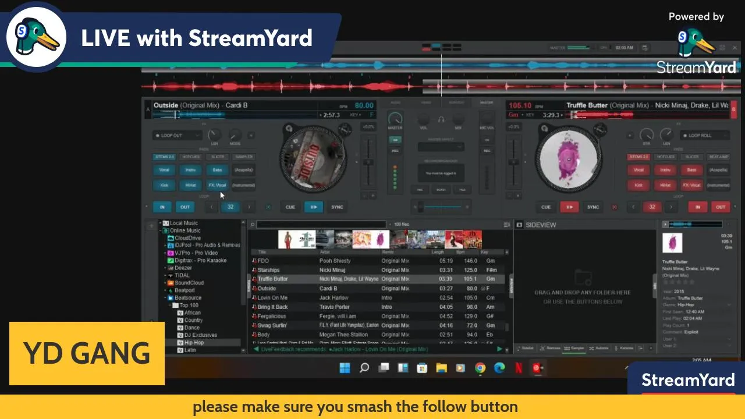Open deck B LOOP ROLL effect dropdown
Viewport: 745px width, 419px height.
(x=704, y=136)
